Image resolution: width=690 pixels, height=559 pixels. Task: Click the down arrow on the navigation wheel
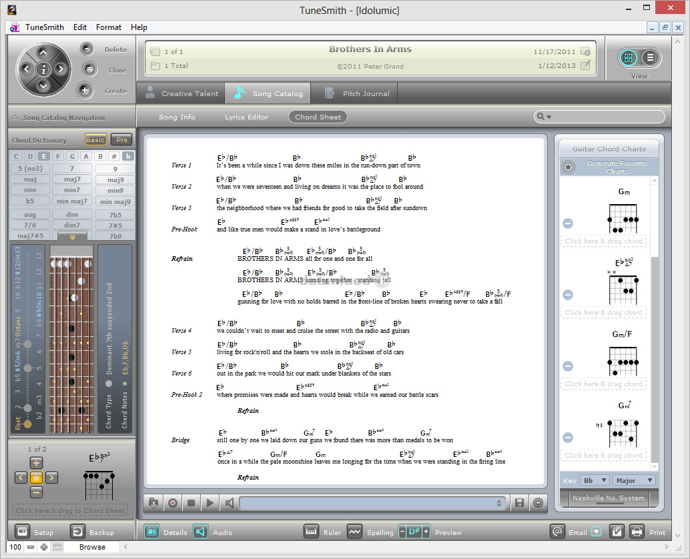pos(43,85)
